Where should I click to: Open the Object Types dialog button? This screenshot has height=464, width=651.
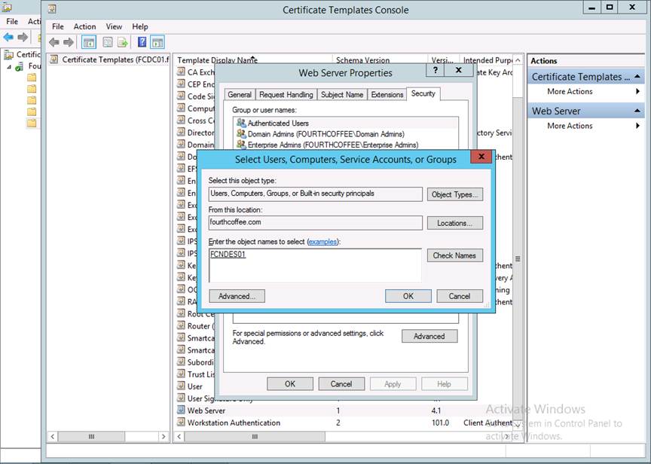click(454, 194)
